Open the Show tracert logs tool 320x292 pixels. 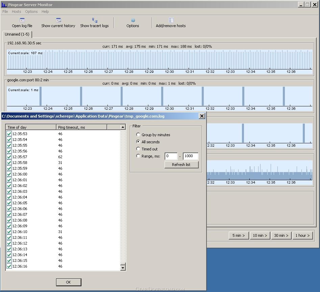pyautogui.click(x=94, y=21)
